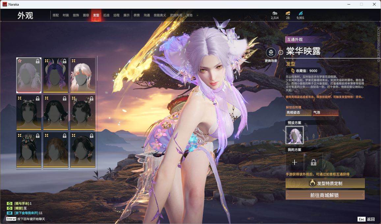This screenshot has width=381, height=224.
Task: Click the teal feather currency icon showing 9,901
Action: click(301, 14)
